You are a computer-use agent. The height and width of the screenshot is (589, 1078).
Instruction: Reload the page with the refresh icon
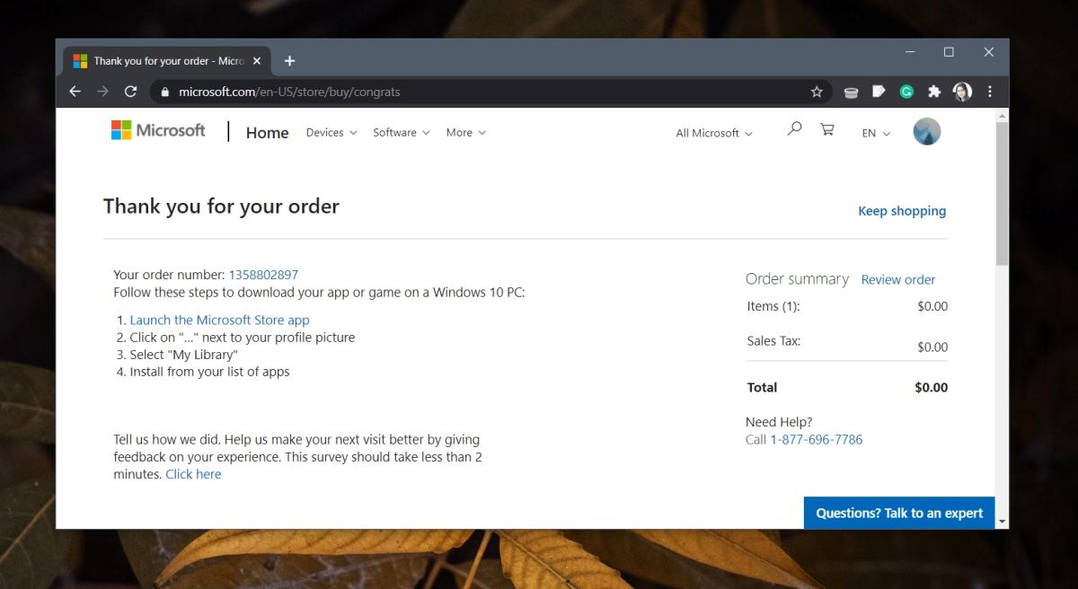click(130, 92)
